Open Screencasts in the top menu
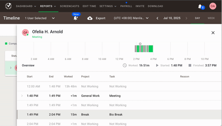The image size is (222, 126). [70, 6]
